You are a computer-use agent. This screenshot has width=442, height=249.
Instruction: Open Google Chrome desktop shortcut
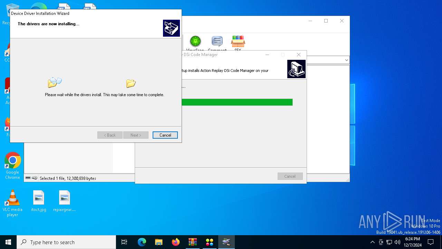[13, 166]
